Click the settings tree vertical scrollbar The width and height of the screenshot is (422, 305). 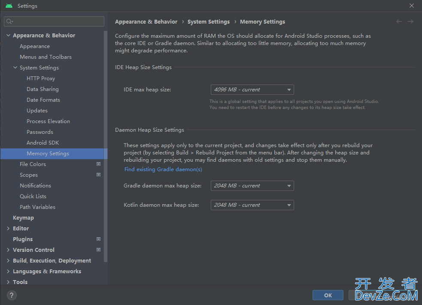pos(106,147)
